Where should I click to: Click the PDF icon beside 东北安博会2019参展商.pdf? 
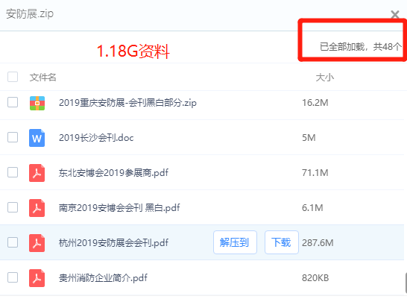click(x=37, y=173)
